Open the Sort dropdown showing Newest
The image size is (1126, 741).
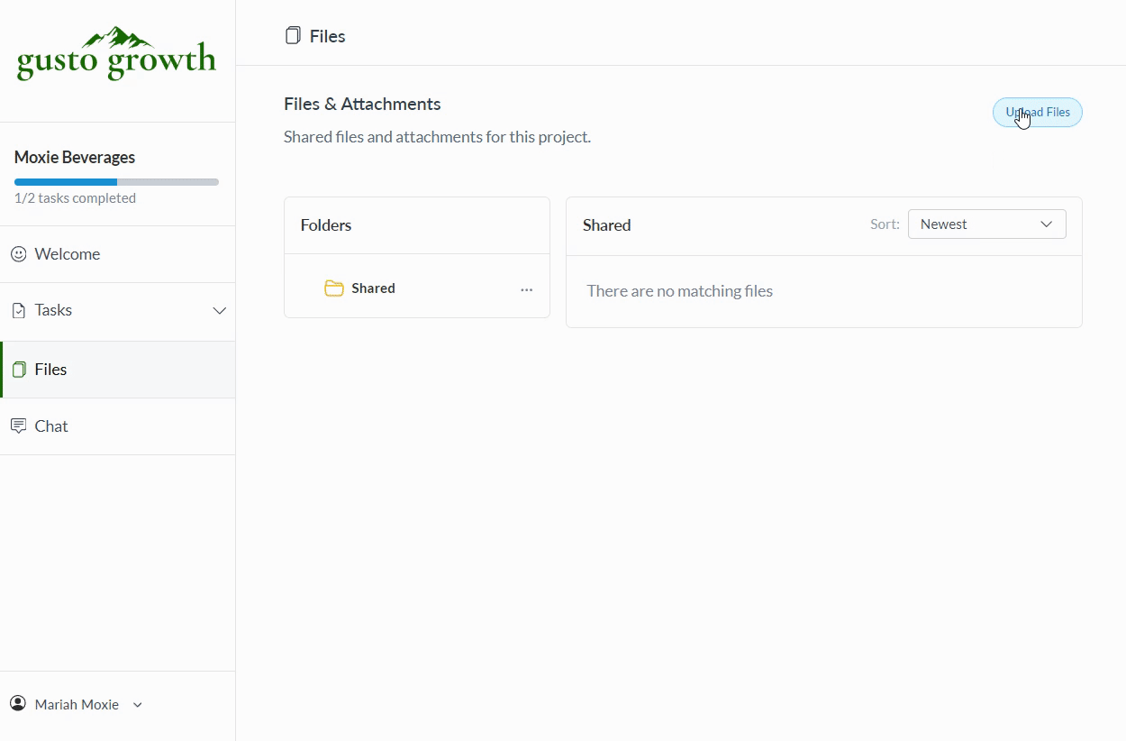point(986,224)
